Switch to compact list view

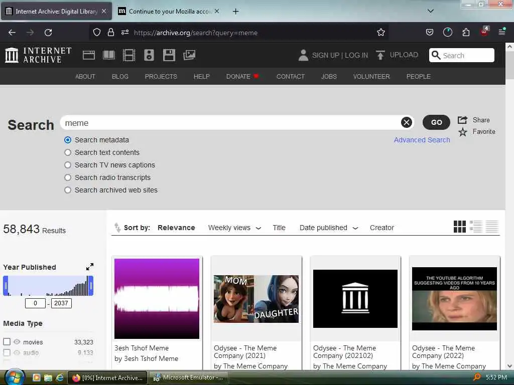tap(492, 227)
